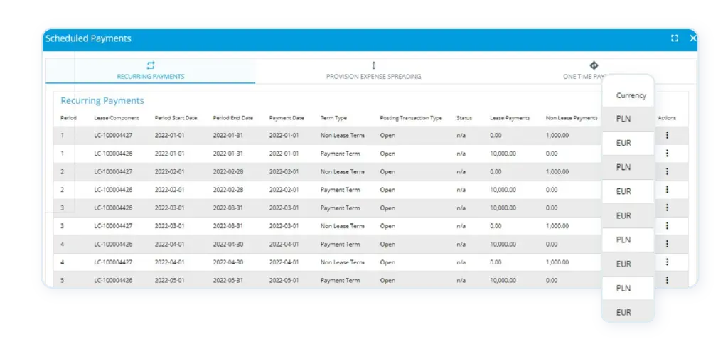The height and width of the screenshot is (354, 728).
Task: Open actions menu for period 4 LC-100004427 row
Action: pos(667,262)
